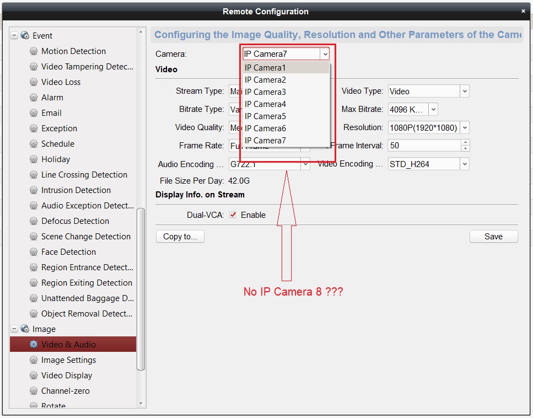Screen dimensions: 533x418
Task: Open the Video Type dropdown
Action: pos(465,92)
